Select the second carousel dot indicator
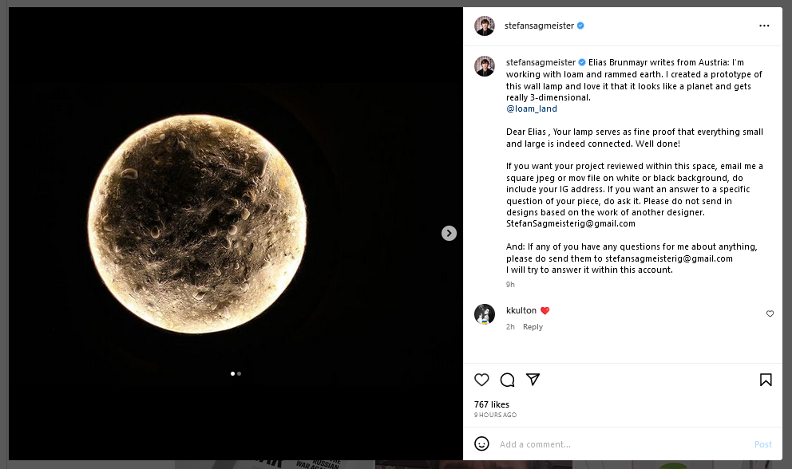The height and width of the screenshot is (469, 792). (x=239, y=373)
